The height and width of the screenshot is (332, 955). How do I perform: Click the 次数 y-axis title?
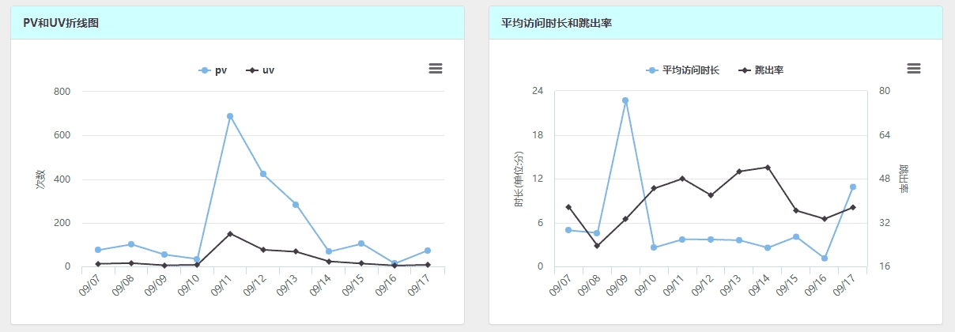[x=41, y=179]
